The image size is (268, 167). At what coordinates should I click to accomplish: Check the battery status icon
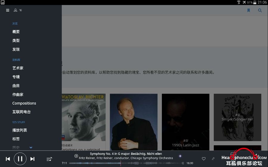(255, 2)
